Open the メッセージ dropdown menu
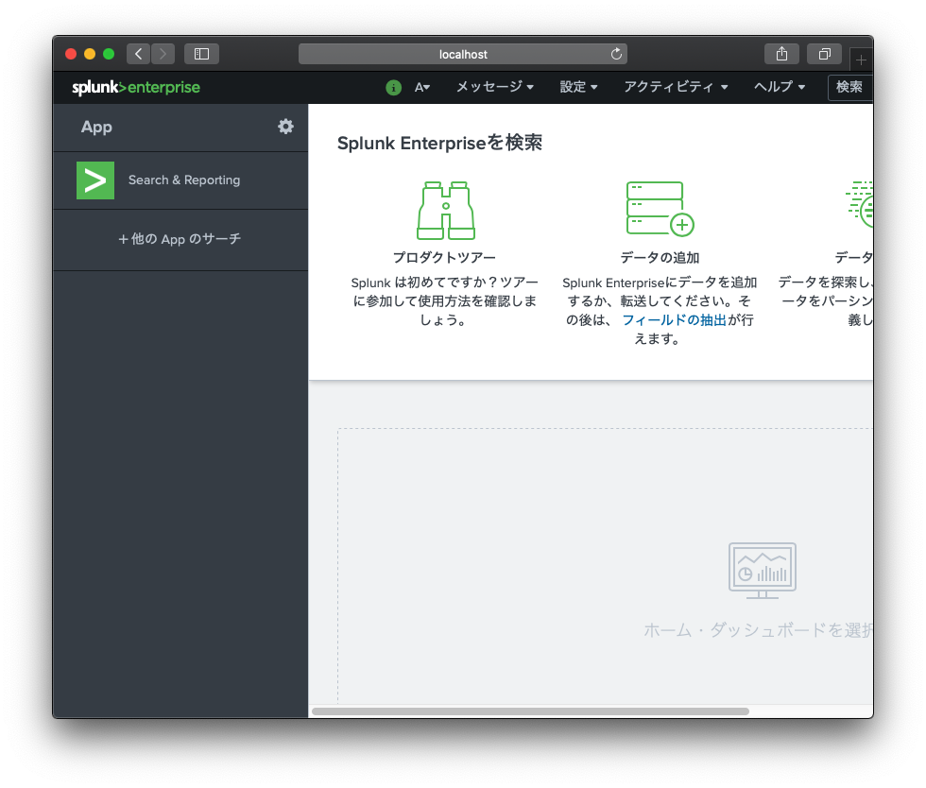The width and height of the screenshot is (926, 788). point(494,87)
